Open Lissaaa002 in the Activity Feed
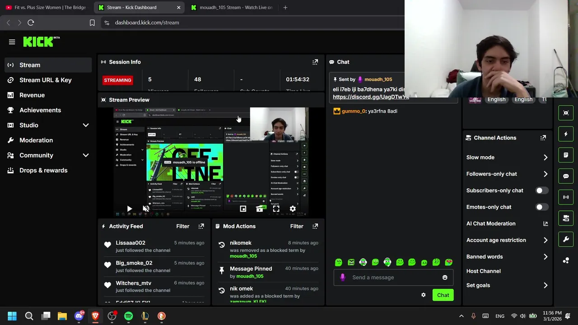The height and width of the screenshot is (325, 578). point(131,243)
